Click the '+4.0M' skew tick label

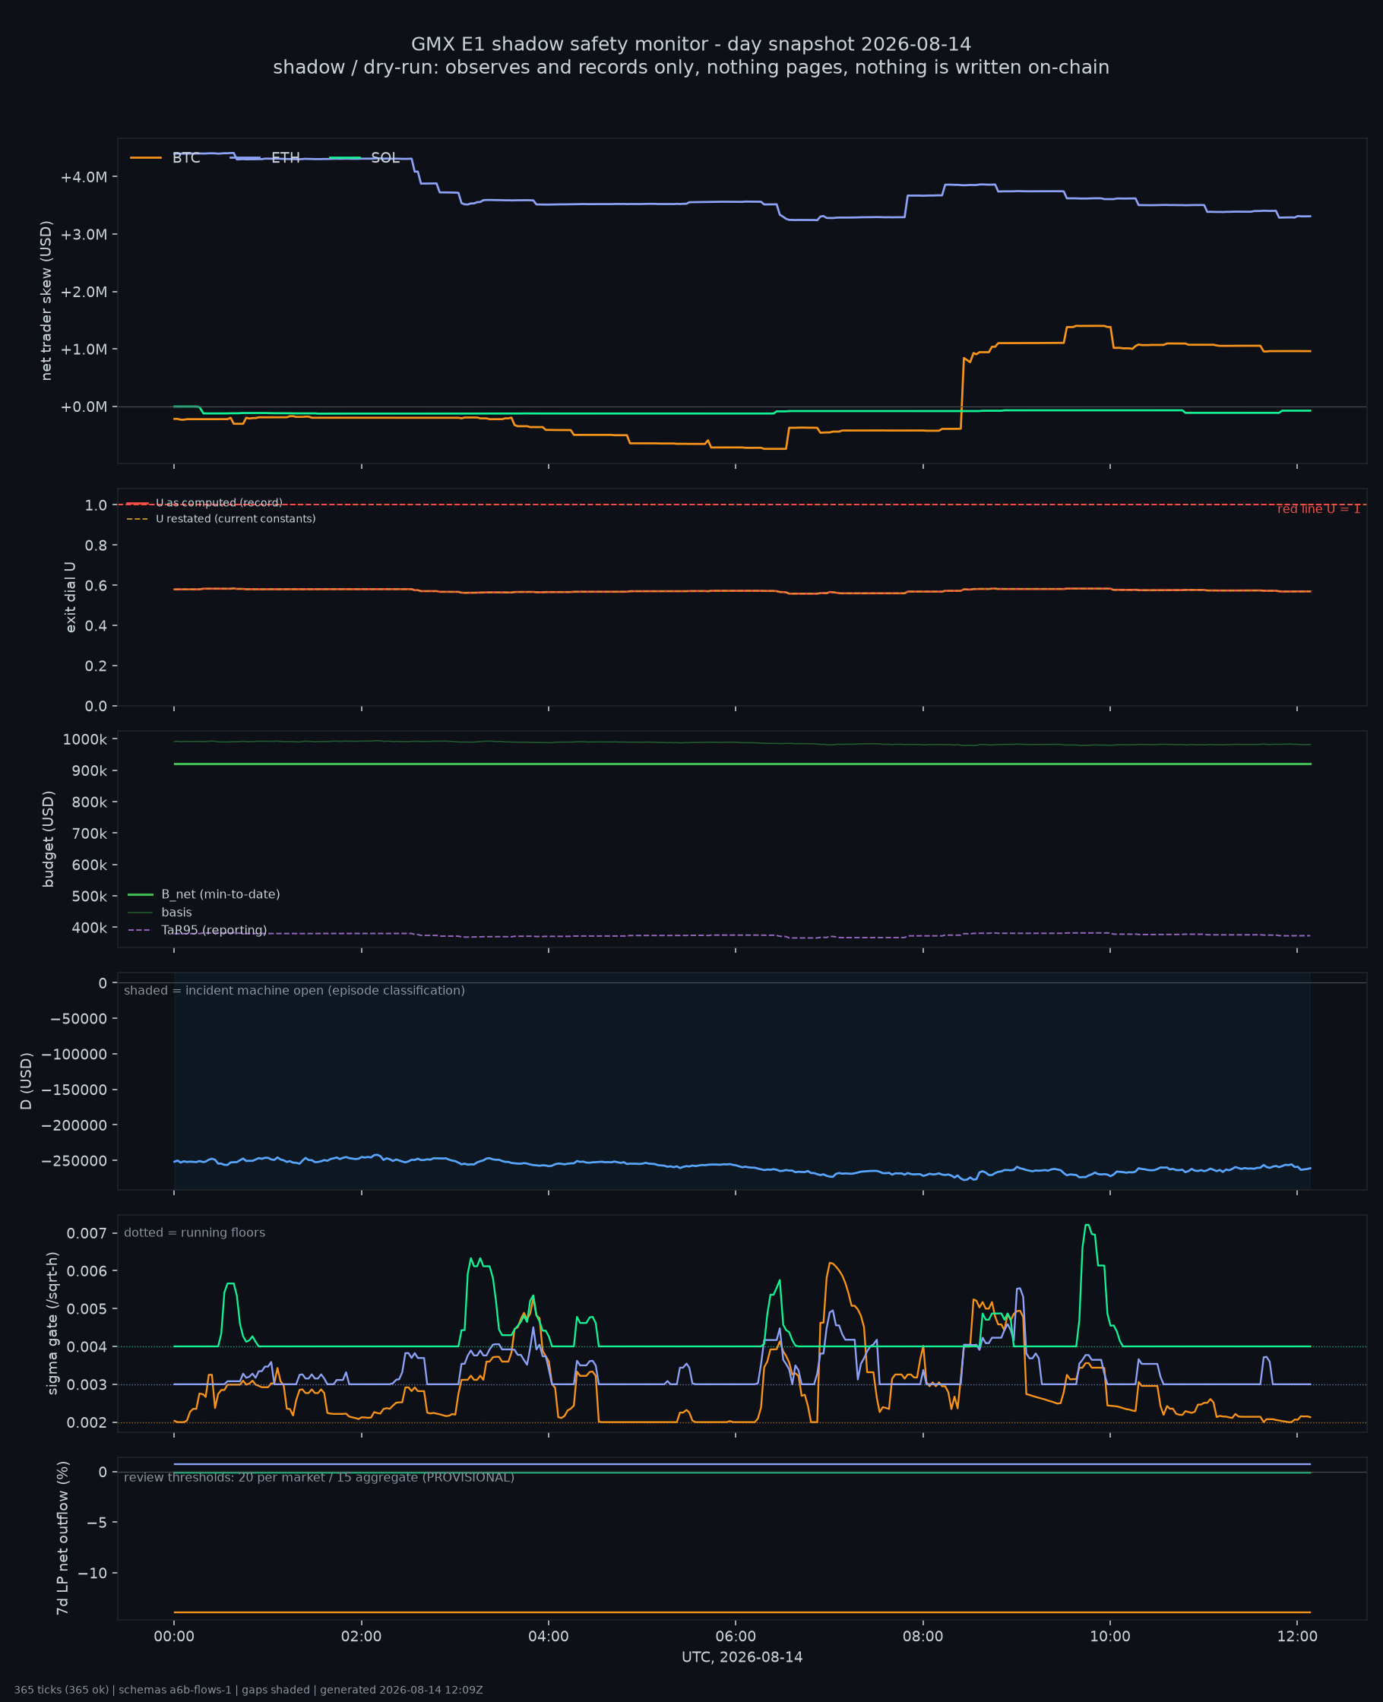84,177
